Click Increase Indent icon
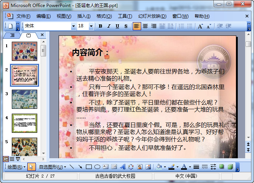The height and width of the screenshot is (183, 254). pos(229,26)
